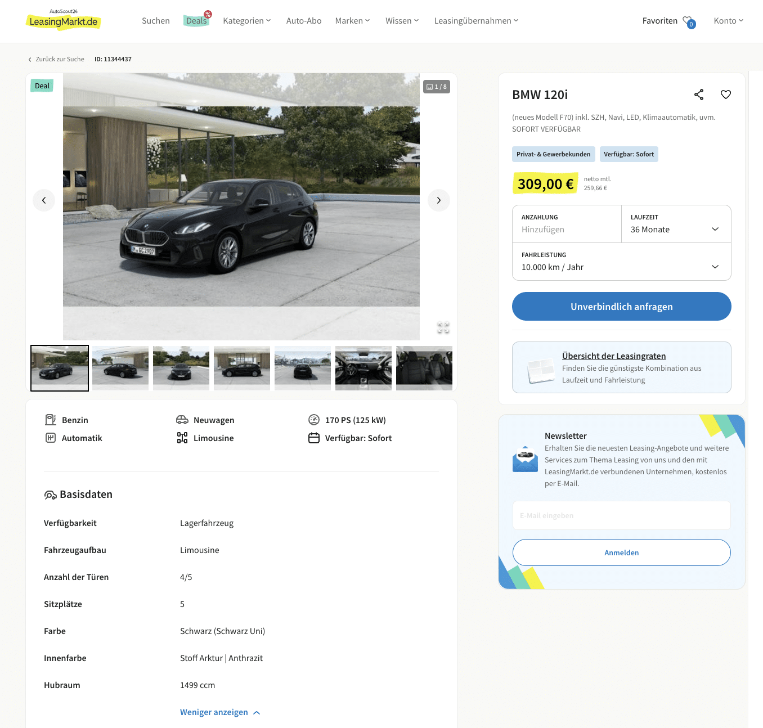Go to Suchen in navigation
The image size is (763, 728).
156,21
